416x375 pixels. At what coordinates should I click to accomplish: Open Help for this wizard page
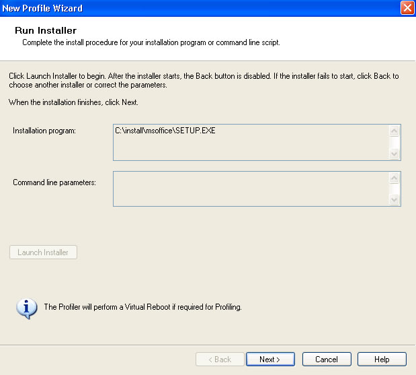pos(382,360)
